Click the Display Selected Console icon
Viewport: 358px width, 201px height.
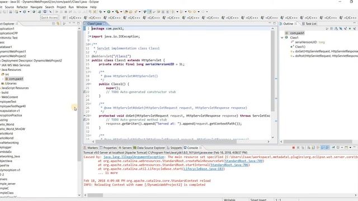click(338, 147)
